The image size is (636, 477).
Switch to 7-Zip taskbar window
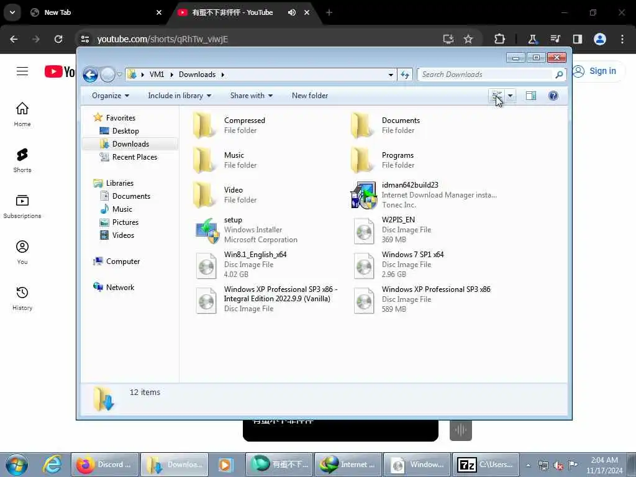coord(486,465)
